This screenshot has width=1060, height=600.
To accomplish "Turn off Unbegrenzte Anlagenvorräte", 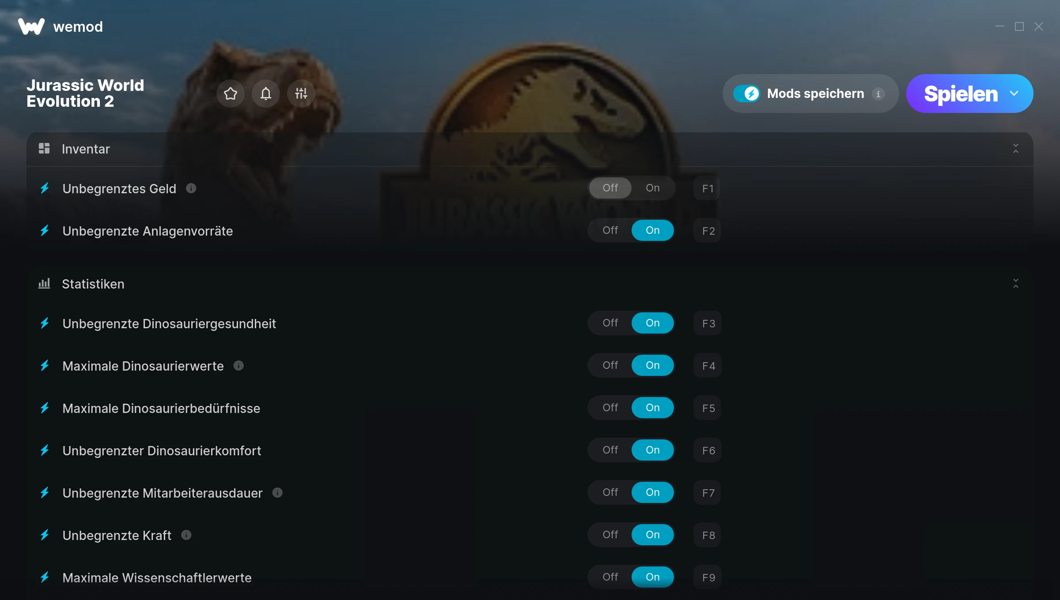I will tap(610, 230).
